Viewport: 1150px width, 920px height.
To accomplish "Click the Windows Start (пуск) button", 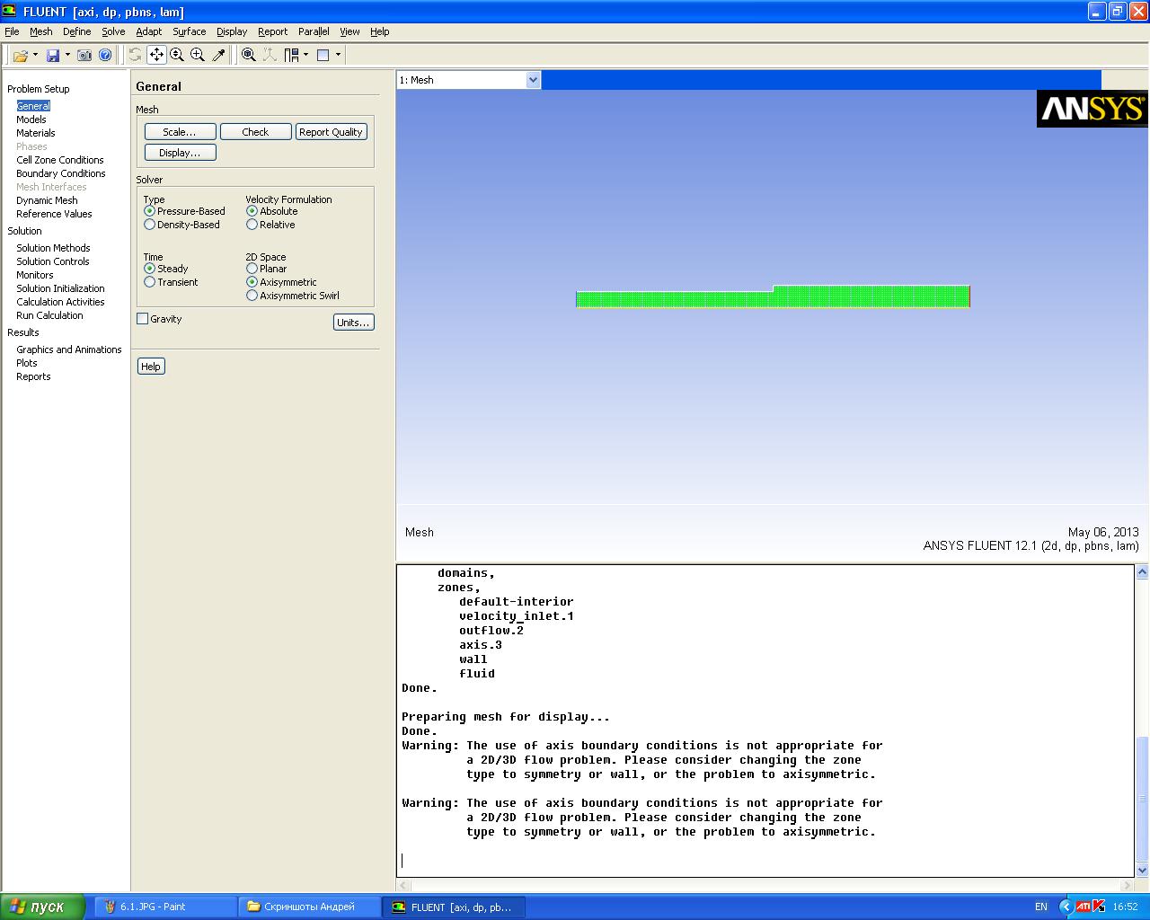I will coord(42,907).
